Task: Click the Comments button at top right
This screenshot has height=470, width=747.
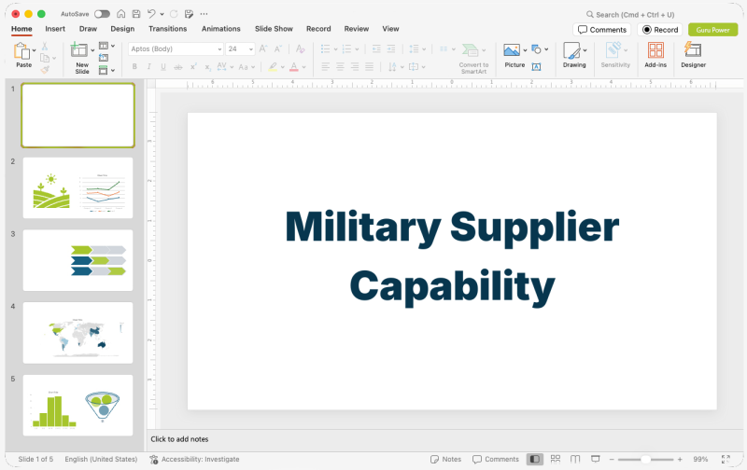Action: click(602, 30)
